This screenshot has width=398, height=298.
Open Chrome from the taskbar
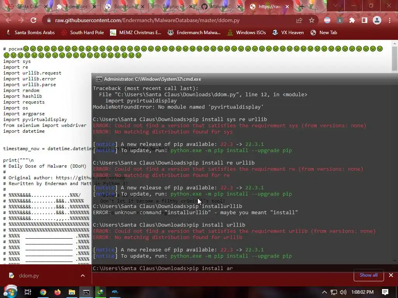tap(43, 292)
